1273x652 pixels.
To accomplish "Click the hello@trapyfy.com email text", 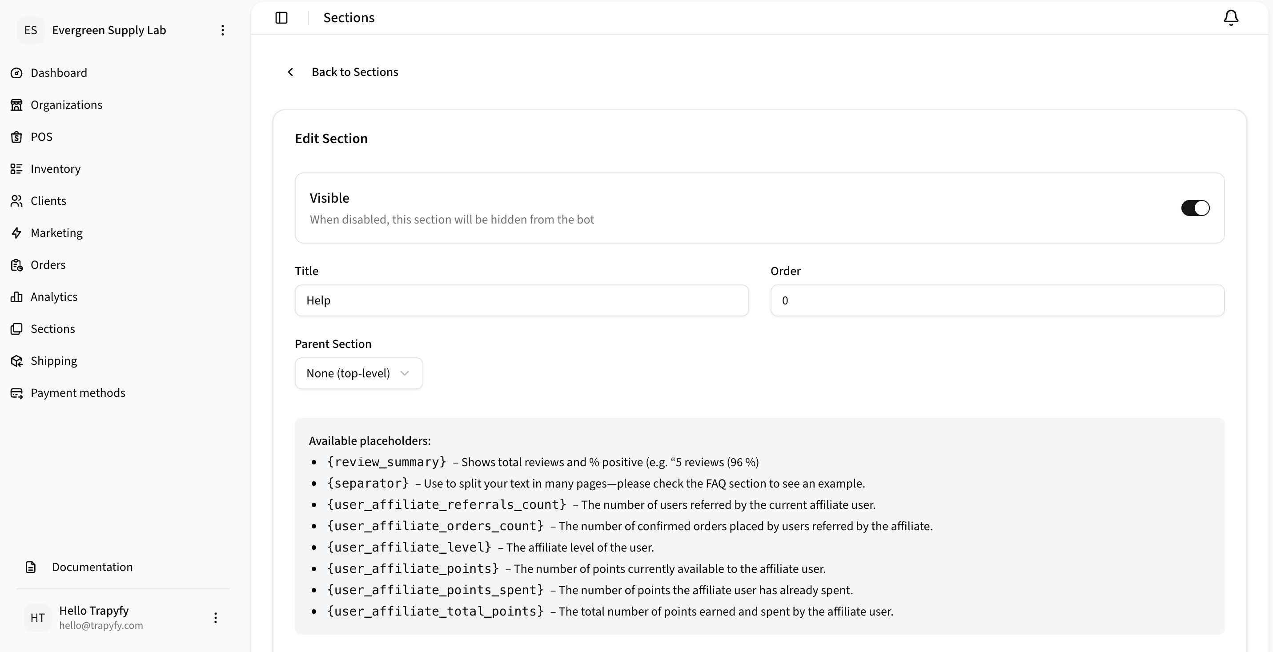I will (101, 625).
